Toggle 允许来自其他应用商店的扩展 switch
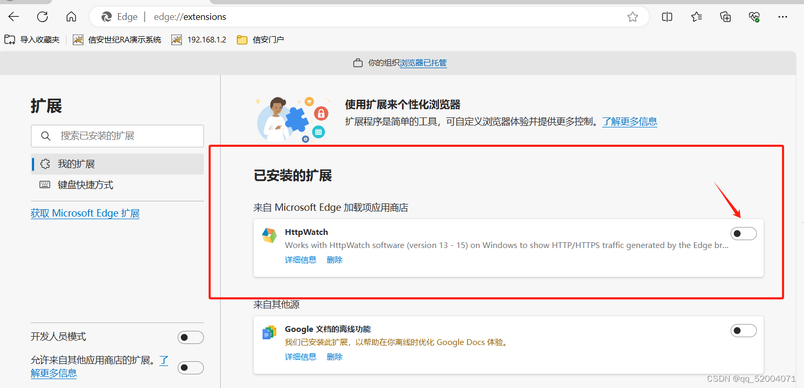This screenshot has width=804, height=388. [191, 368]
